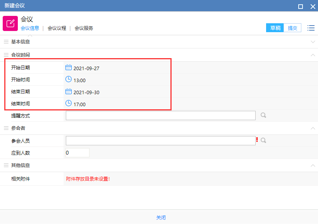Collapse the 参会者 section chevron
Viewport: 318px width, 224px height.
pos(313,128)
